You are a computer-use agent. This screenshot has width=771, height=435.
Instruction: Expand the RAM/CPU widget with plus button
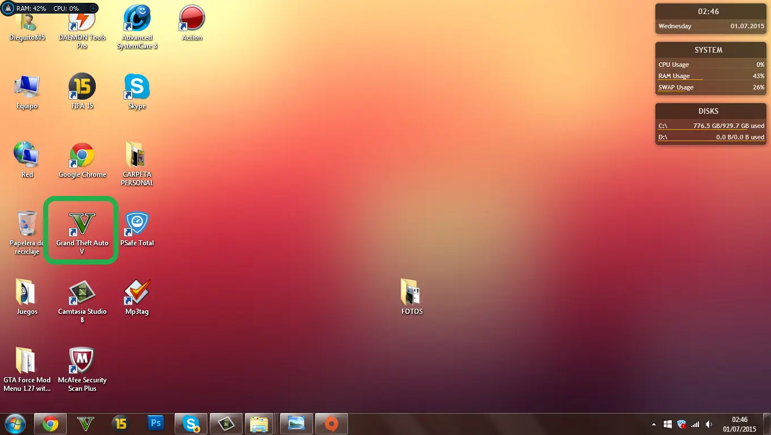(x=93, y=8)
